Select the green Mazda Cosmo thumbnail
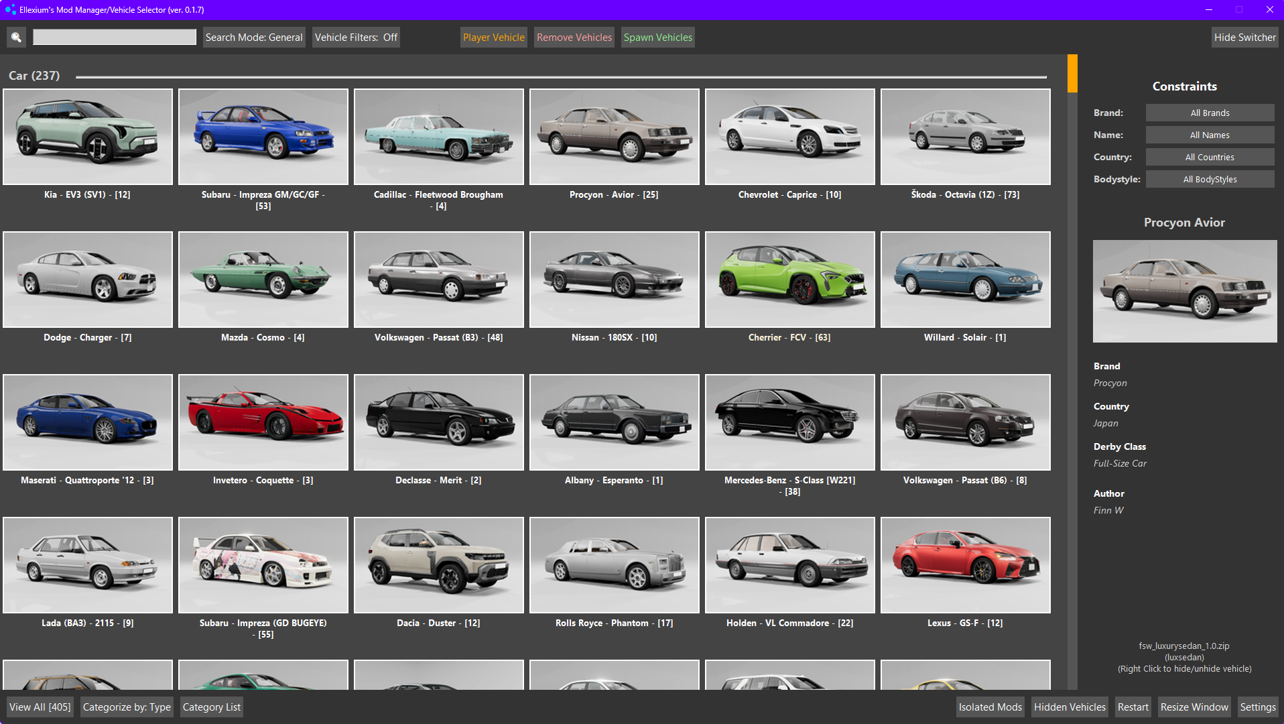 (263, 280)
